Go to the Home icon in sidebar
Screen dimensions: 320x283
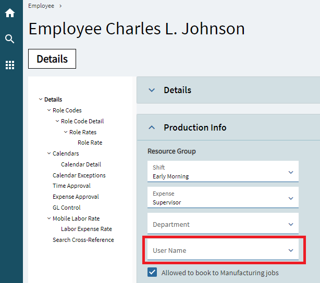10,13
